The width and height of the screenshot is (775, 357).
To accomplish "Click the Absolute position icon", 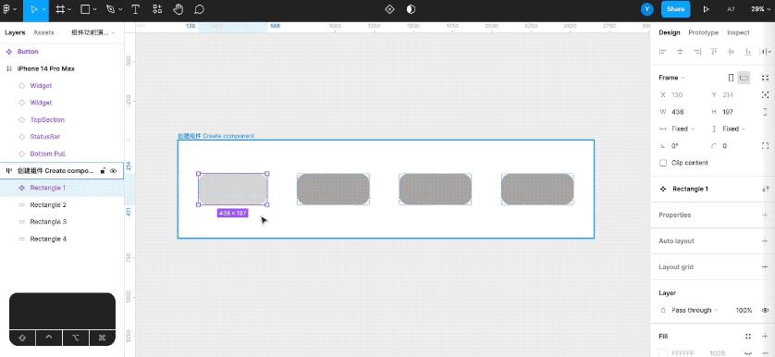I will pos(765,94).
